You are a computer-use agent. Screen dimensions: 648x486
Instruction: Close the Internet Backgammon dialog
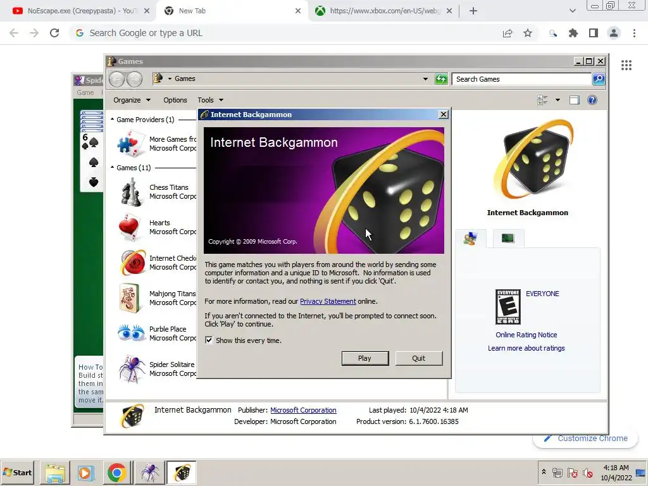(444, 115)
